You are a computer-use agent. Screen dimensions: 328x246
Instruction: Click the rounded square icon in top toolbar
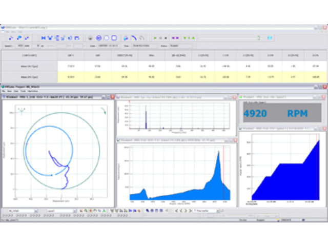(114, 37)
